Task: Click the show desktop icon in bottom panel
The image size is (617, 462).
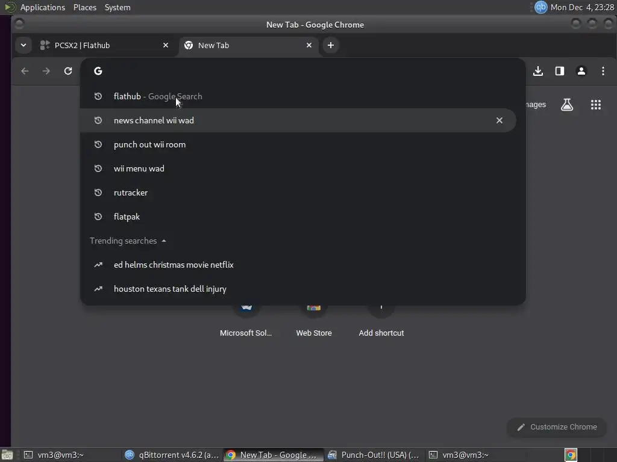Action: (x=7, y=455)
